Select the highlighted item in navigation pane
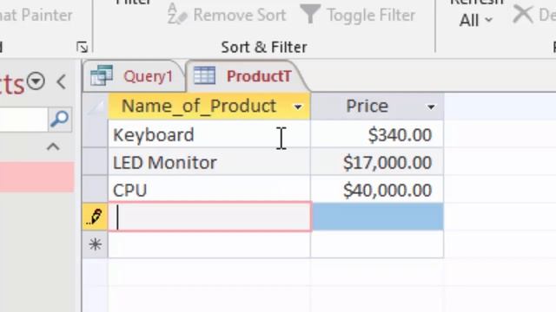The height and width of the screenshot is (312, 556). [x=36, y=177]
